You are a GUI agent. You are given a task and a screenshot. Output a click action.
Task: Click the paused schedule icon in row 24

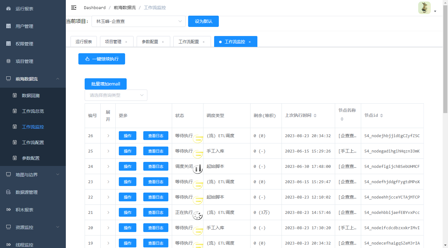[198, 169]
